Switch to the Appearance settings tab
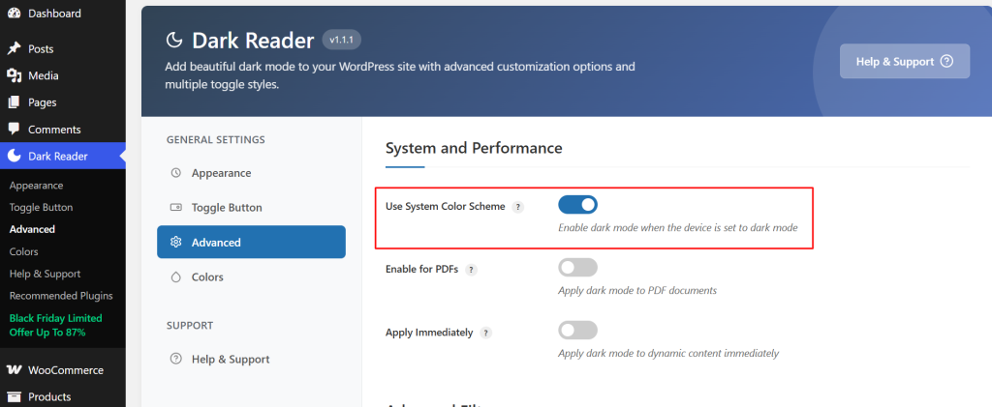This screenshot has width=992, height=407. tap(251, 173)
